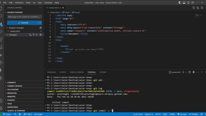Viewport: 206px width, 116px height.
Task: Open terminal panel more actions ellipsis
Action: coord(198,72)
